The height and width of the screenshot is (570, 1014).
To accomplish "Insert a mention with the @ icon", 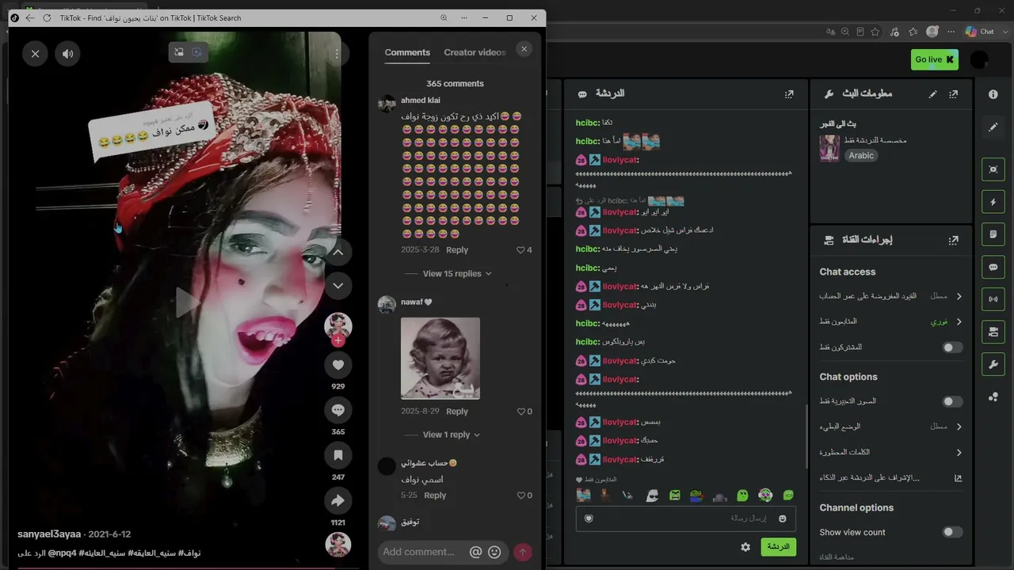I will [x=475, y=553].
